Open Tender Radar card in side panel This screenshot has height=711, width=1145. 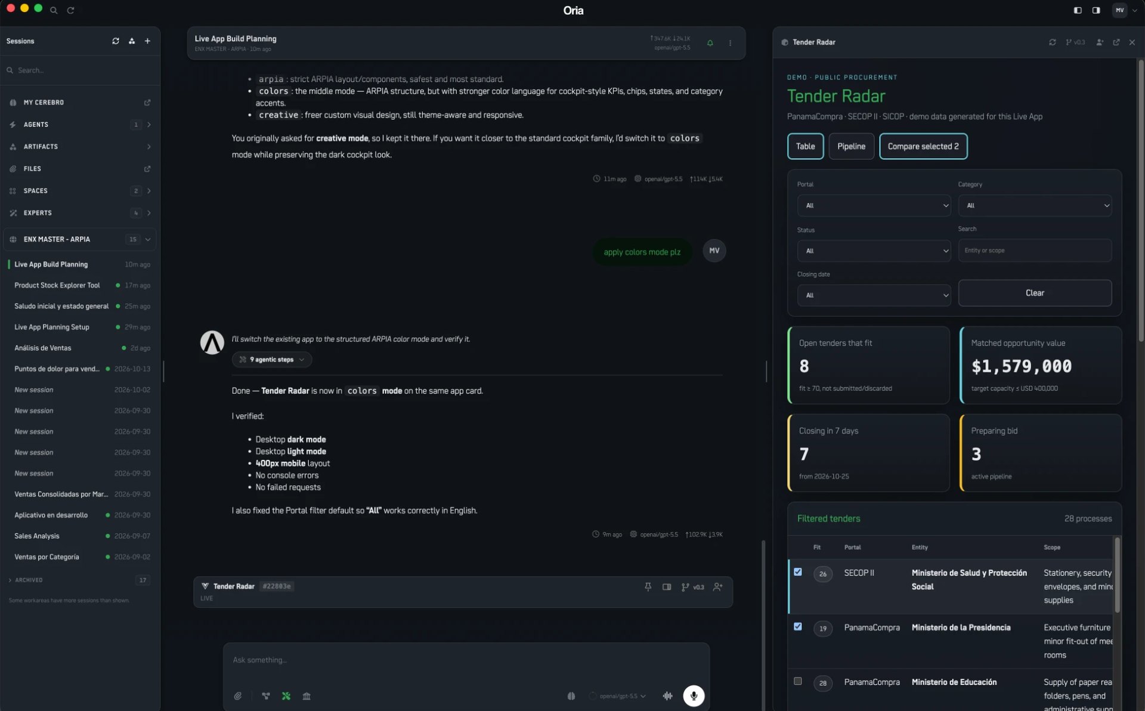pos(667,587)
